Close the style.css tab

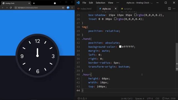116,9
